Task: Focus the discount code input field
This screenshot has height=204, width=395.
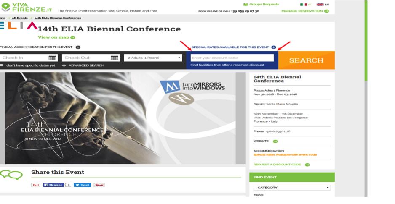Action: click(232, 58)
